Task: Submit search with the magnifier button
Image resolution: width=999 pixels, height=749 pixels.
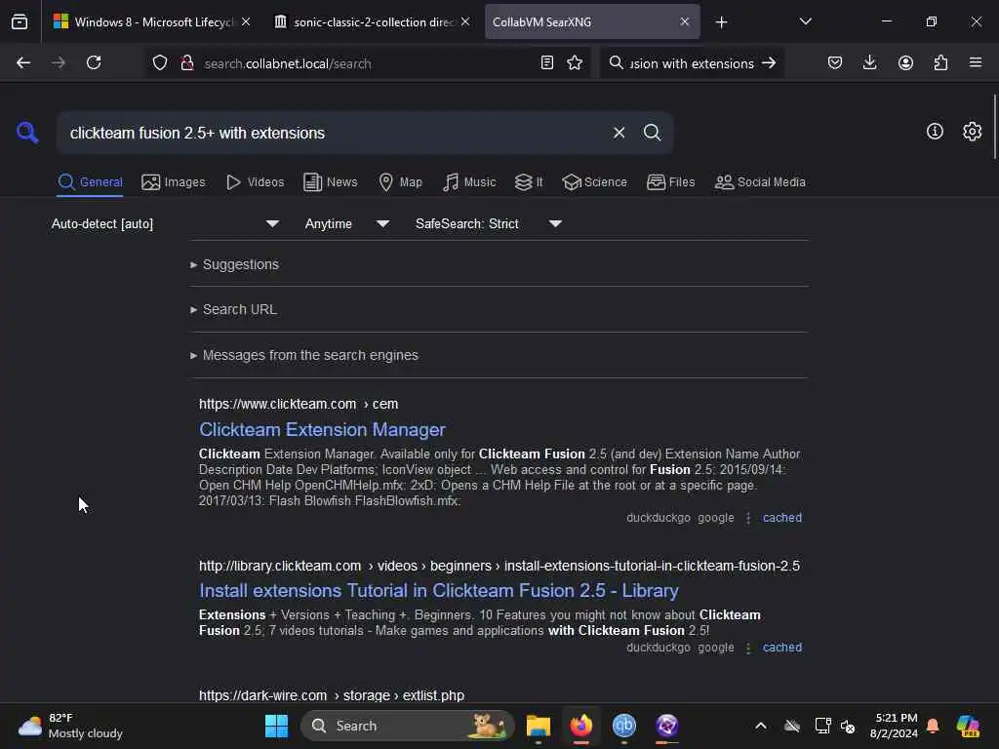Action: click(652, 133)
